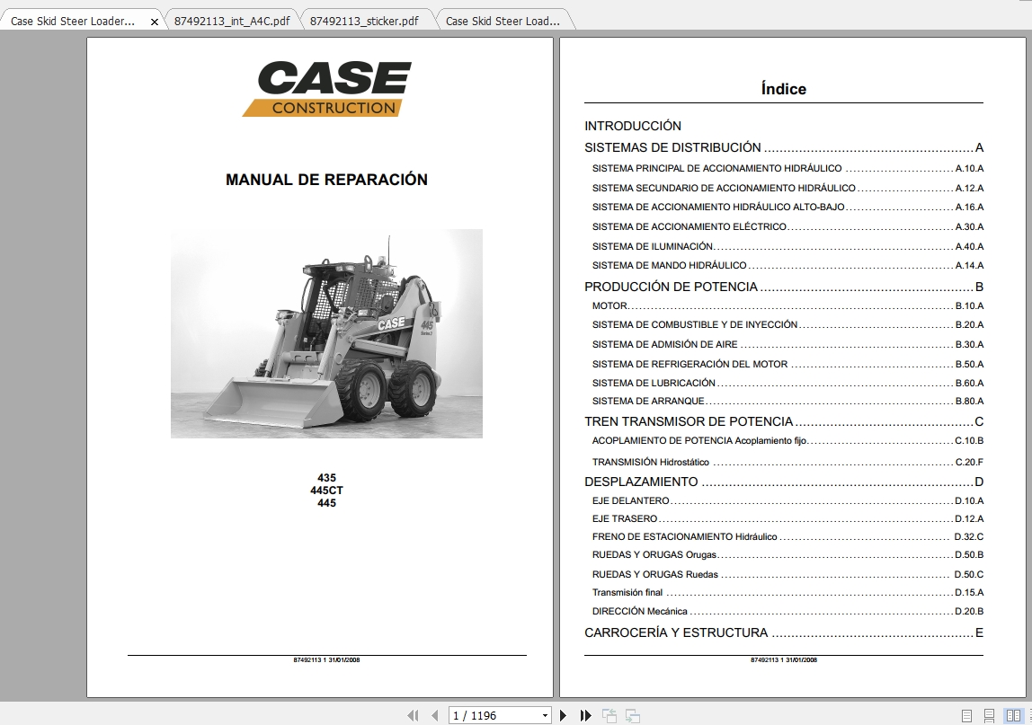Go to the next page
The width and height of the screenshot is (1032, 725).
pyautogui.click(x=563, y=715)
